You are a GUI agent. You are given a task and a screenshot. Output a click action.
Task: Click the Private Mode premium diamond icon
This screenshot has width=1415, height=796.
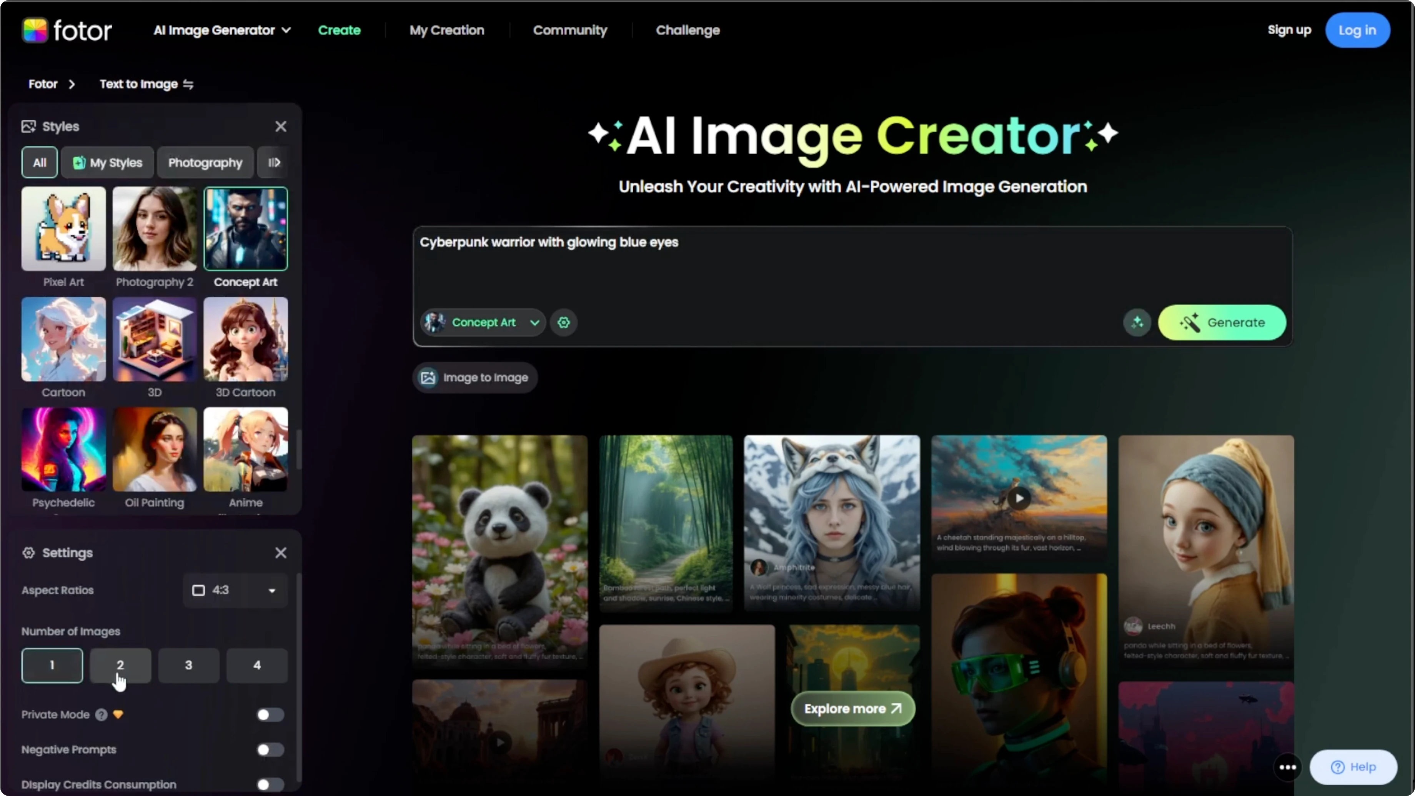(118, 714)
